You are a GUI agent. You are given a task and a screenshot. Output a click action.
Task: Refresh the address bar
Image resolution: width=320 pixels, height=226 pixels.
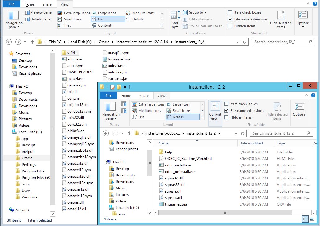pyautogui.click(x=244, y=42)
